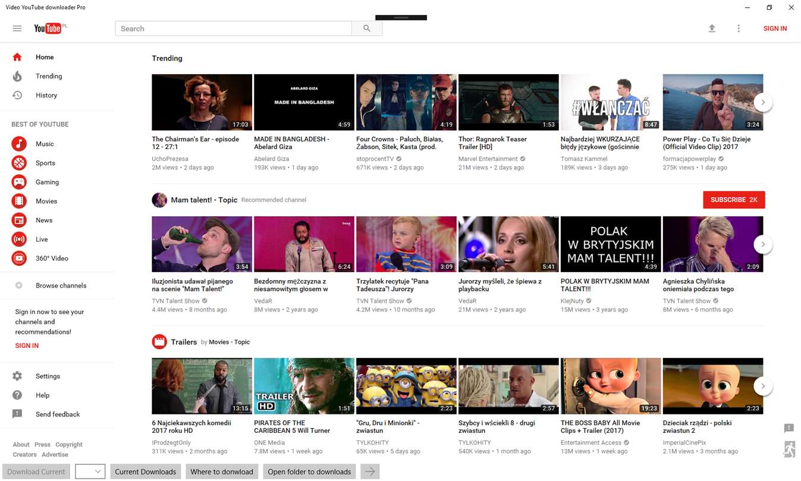Click the 'Marvel Entertainment' channel name

coord(488,159)
